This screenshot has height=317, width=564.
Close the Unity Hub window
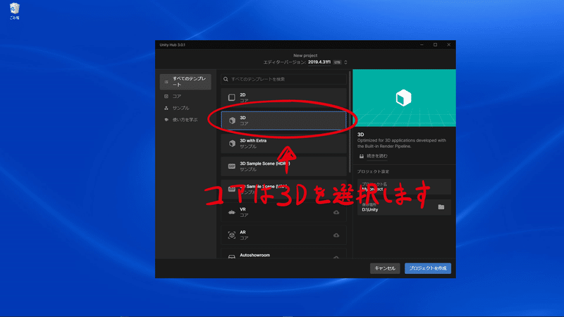click(448, 44)
